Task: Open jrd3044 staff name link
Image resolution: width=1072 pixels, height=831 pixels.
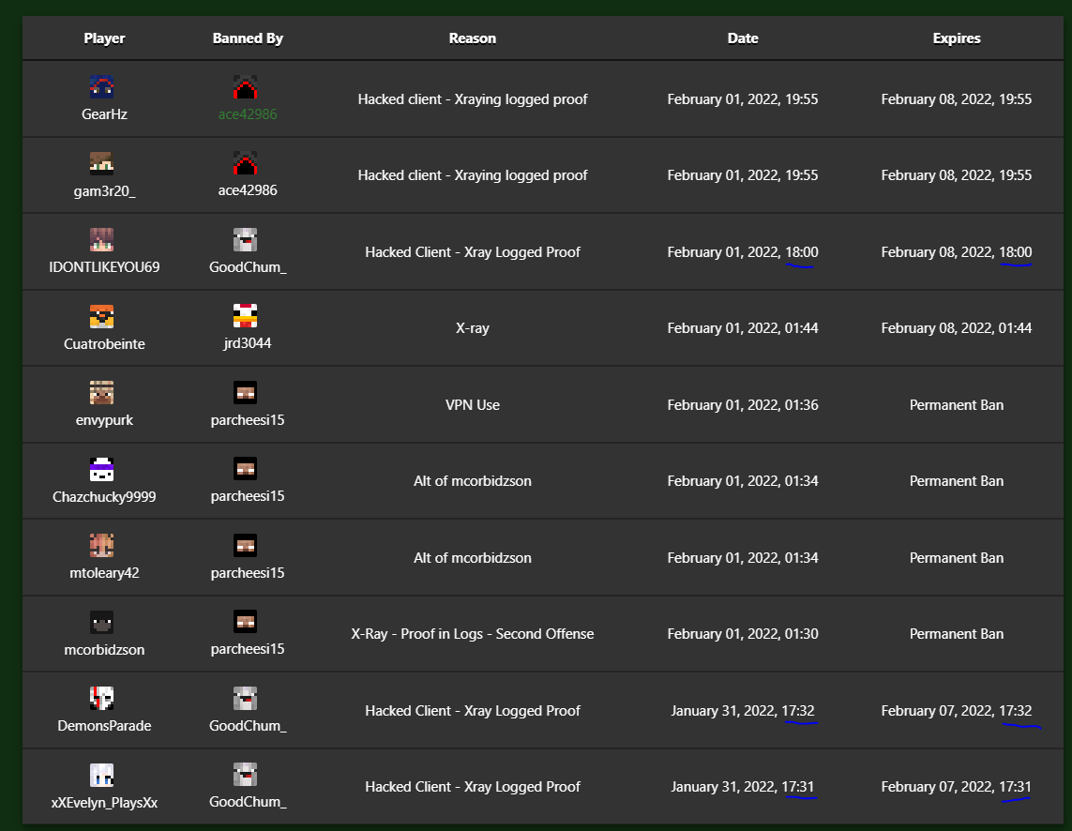Action: coord(248,343)
